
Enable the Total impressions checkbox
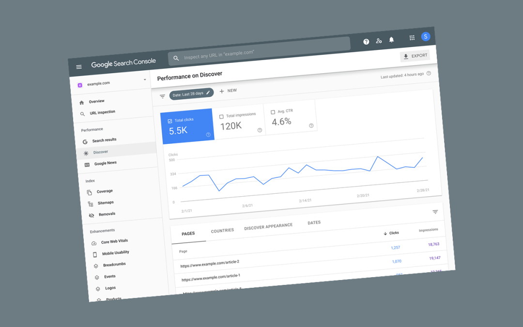(x=221, y=117)
